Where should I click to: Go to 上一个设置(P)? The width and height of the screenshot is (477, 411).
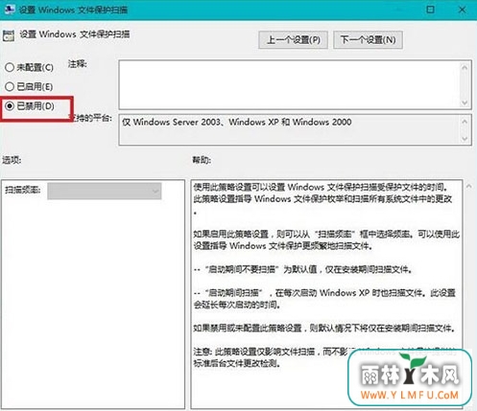[293, 40]
